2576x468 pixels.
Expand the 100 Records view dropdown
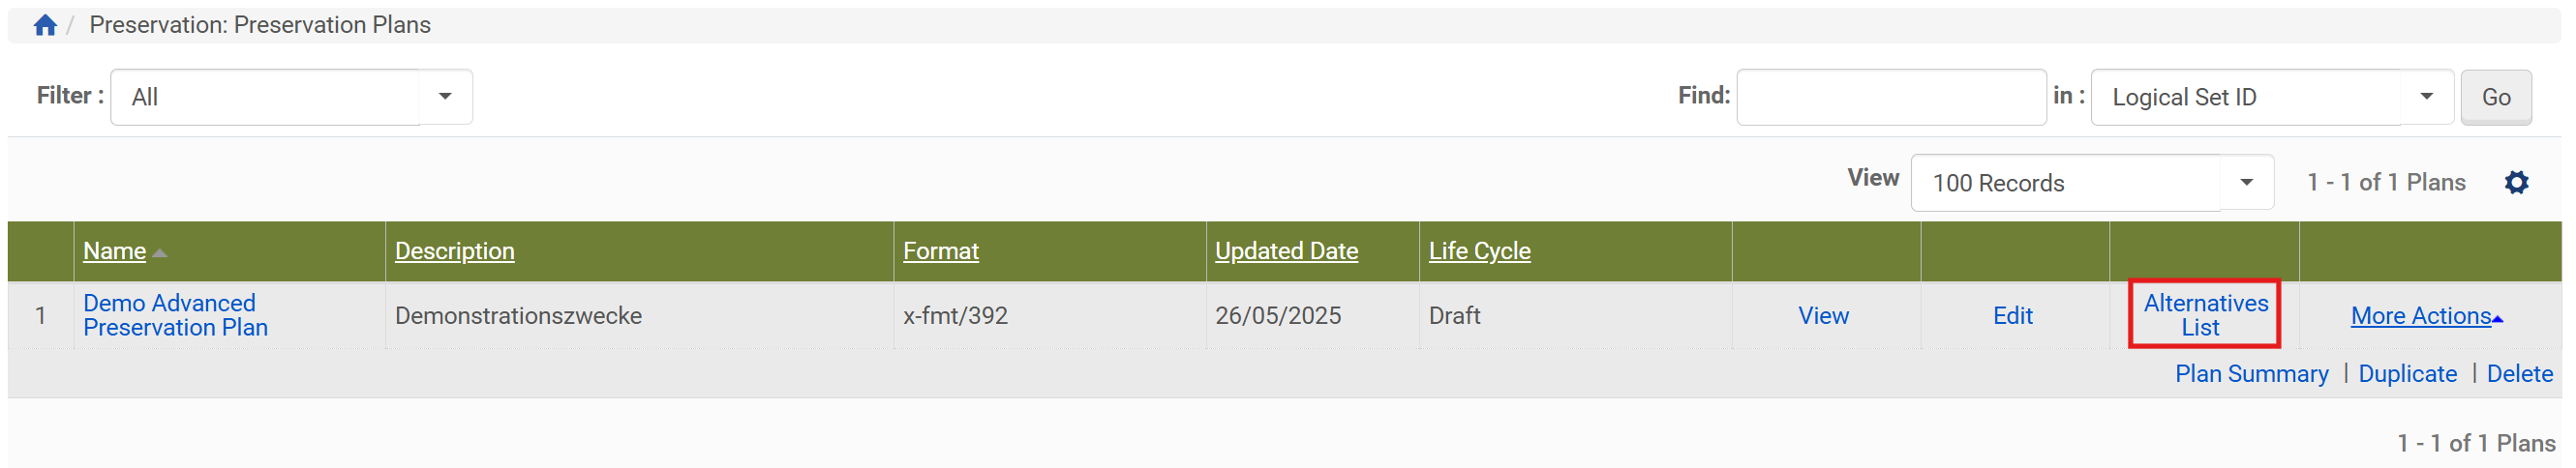[2091, 183]
